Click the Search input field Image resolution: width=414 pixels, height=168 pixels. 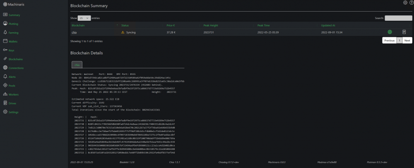[398, 18]
